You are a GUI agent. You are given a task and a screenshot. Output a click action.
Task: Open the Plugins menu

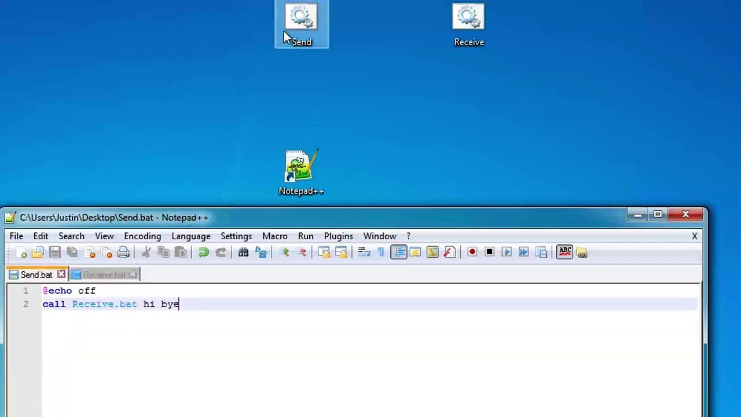tap(339, 236)
